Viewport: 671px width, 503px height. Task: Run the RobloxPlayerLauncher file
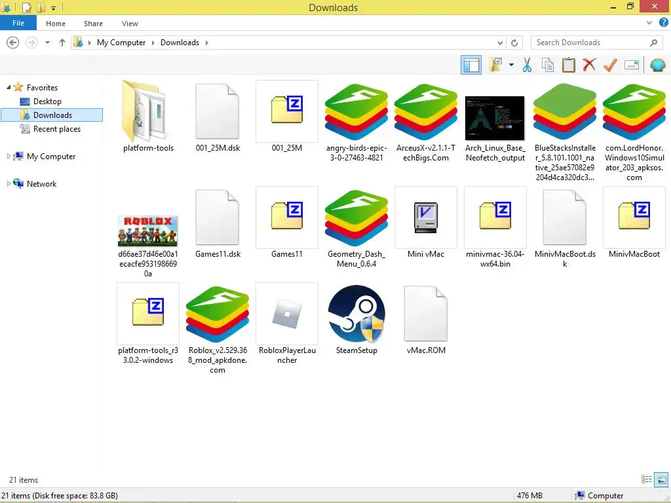pyautogui.click(x=287, y=324)
